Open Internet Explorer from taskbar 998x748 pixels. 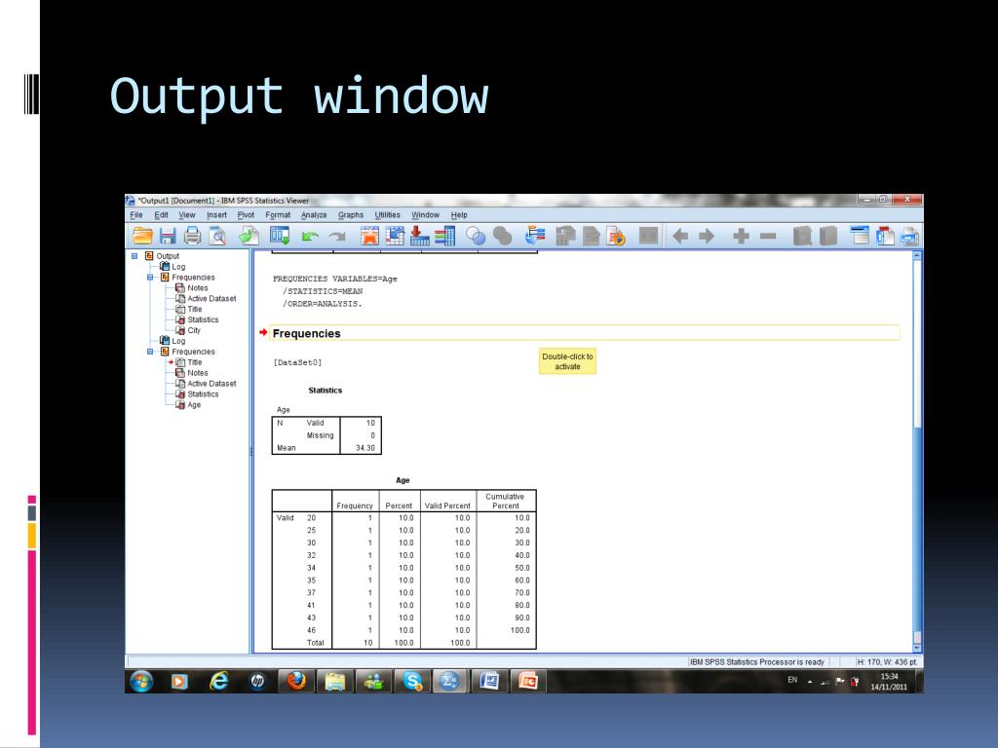click(x=219, y=681)
